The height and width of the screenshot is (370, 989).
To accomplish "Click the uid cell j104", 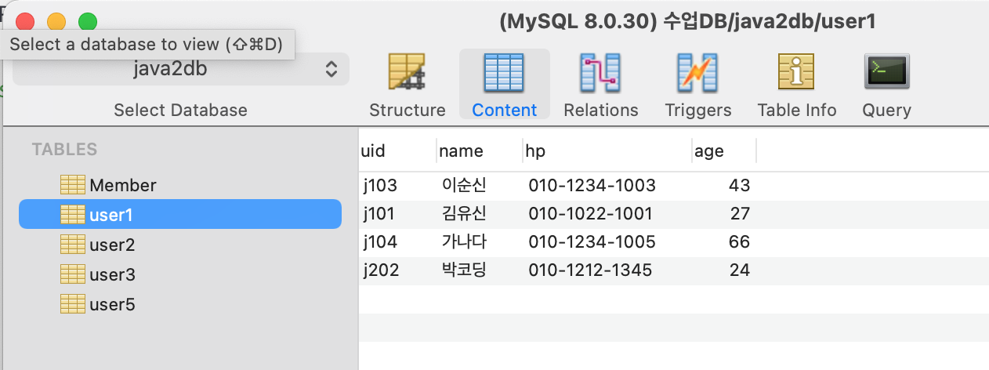I will point(381,242).
